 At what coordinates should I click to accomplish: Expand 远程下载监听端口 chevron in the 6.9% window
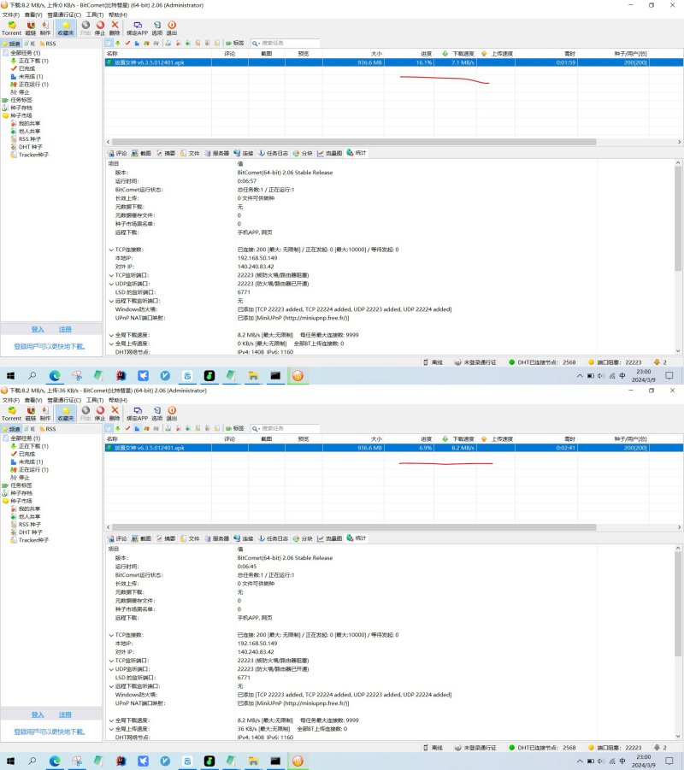(111, 686)
